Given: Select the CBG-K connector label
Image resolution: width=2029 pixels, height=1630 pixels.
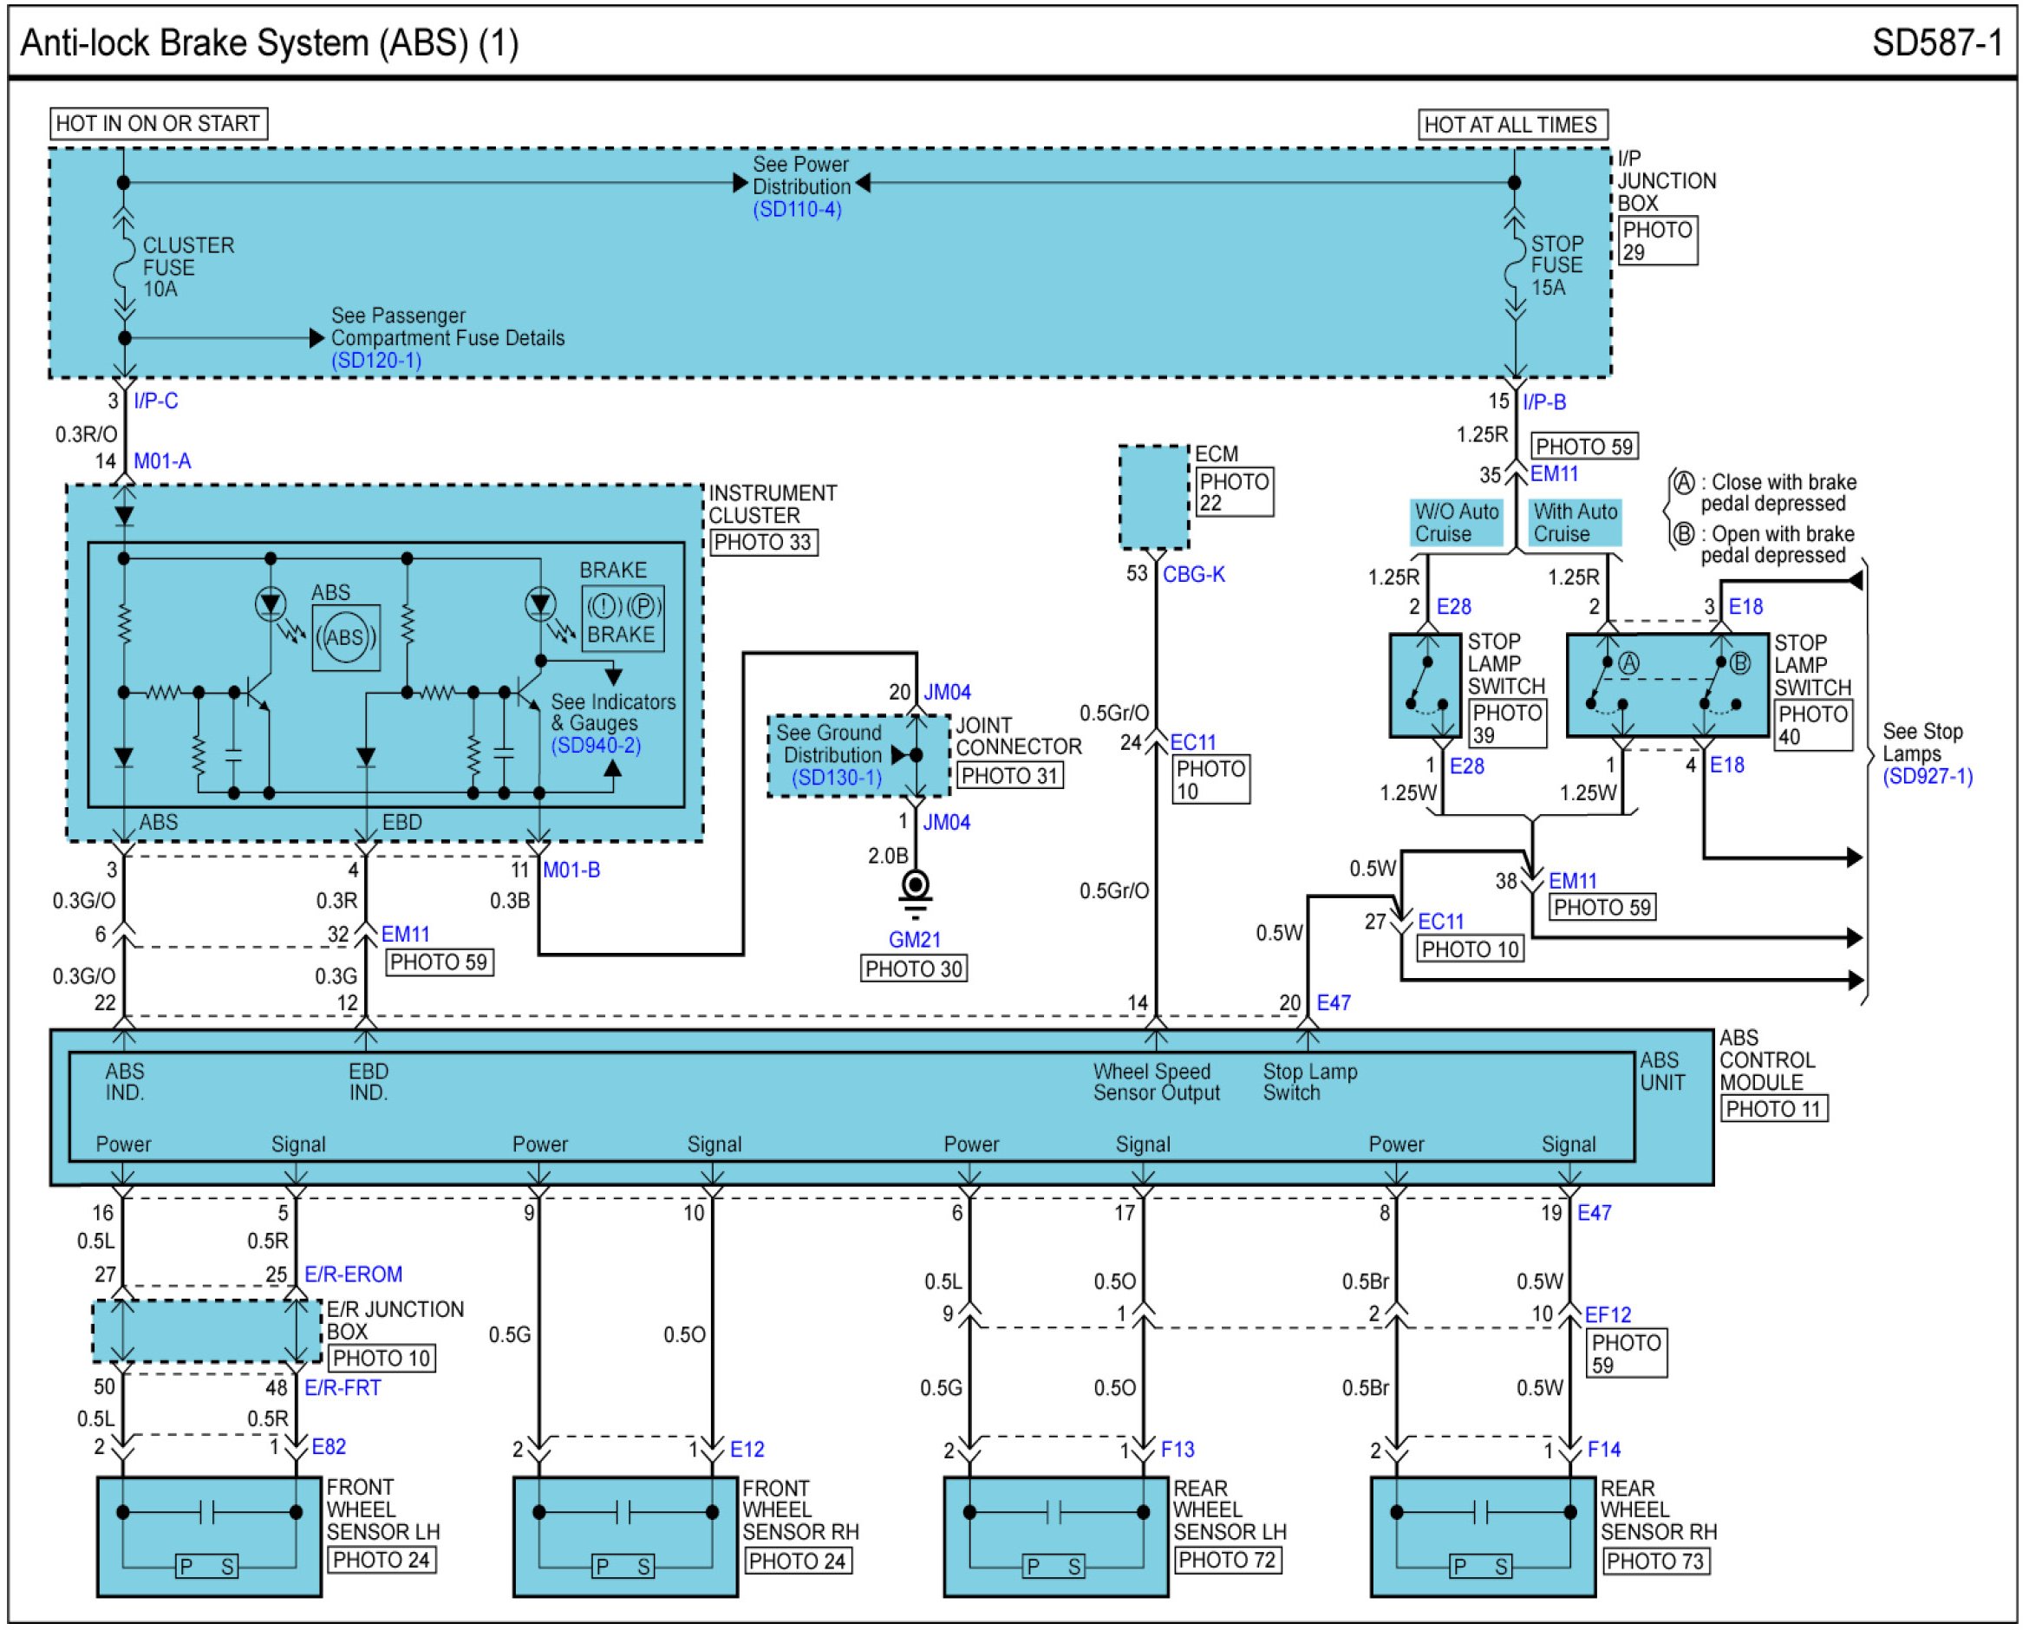Looking at the screenshot, I should pos(1193,574).
